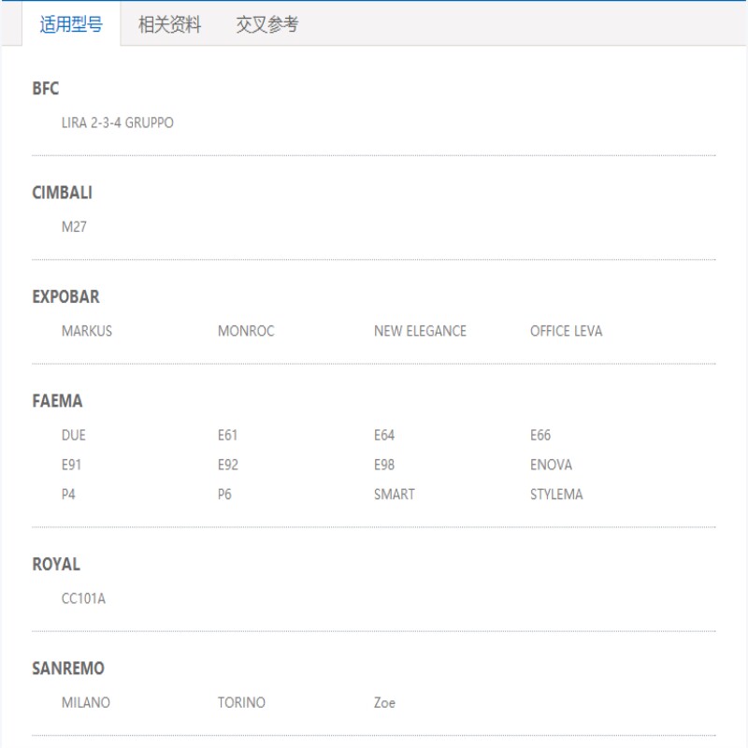Select the ROYAL brand heading
This screenshot has height=748, width=748.
56,565
